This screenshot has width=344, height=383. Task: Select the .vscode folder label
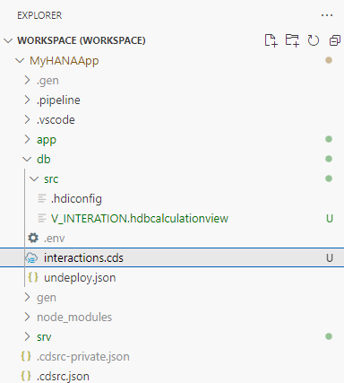click(56, 120)
